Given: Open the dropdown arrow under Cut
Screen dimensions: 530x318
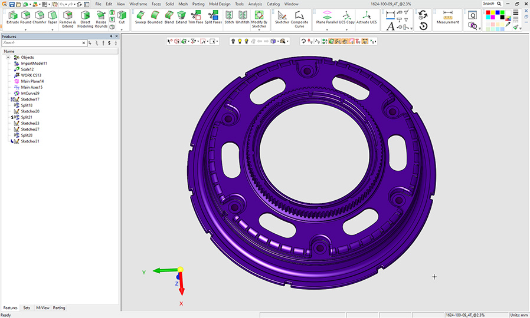Looking at the screenshot, I should point(122,29).
